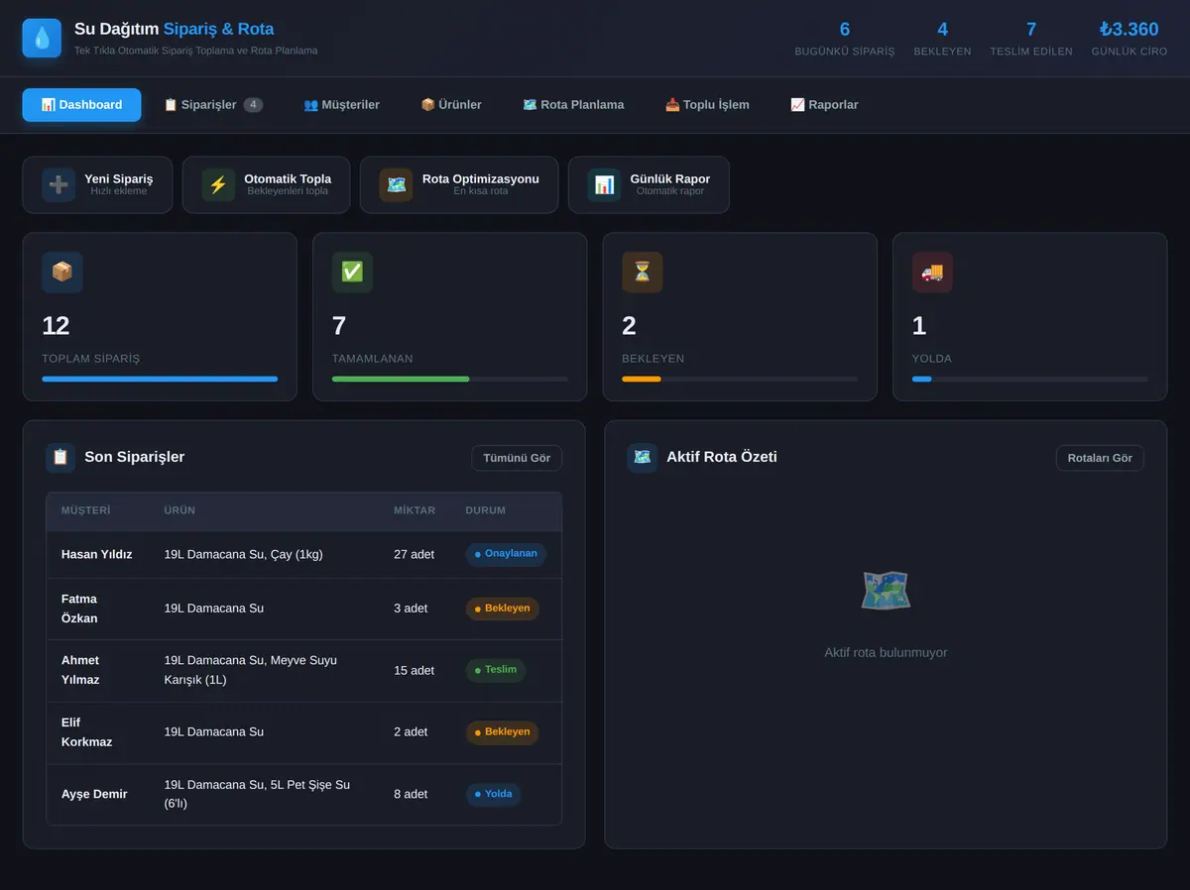
Task: Click the Tümünü Gör button
Action: pos(517,458)
